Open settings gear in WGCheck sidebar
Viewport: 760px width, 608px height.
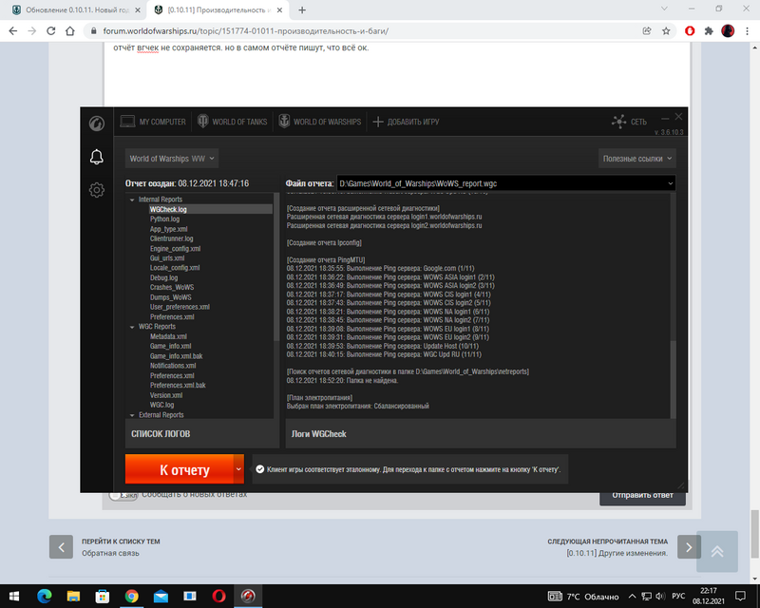point(97,190)
